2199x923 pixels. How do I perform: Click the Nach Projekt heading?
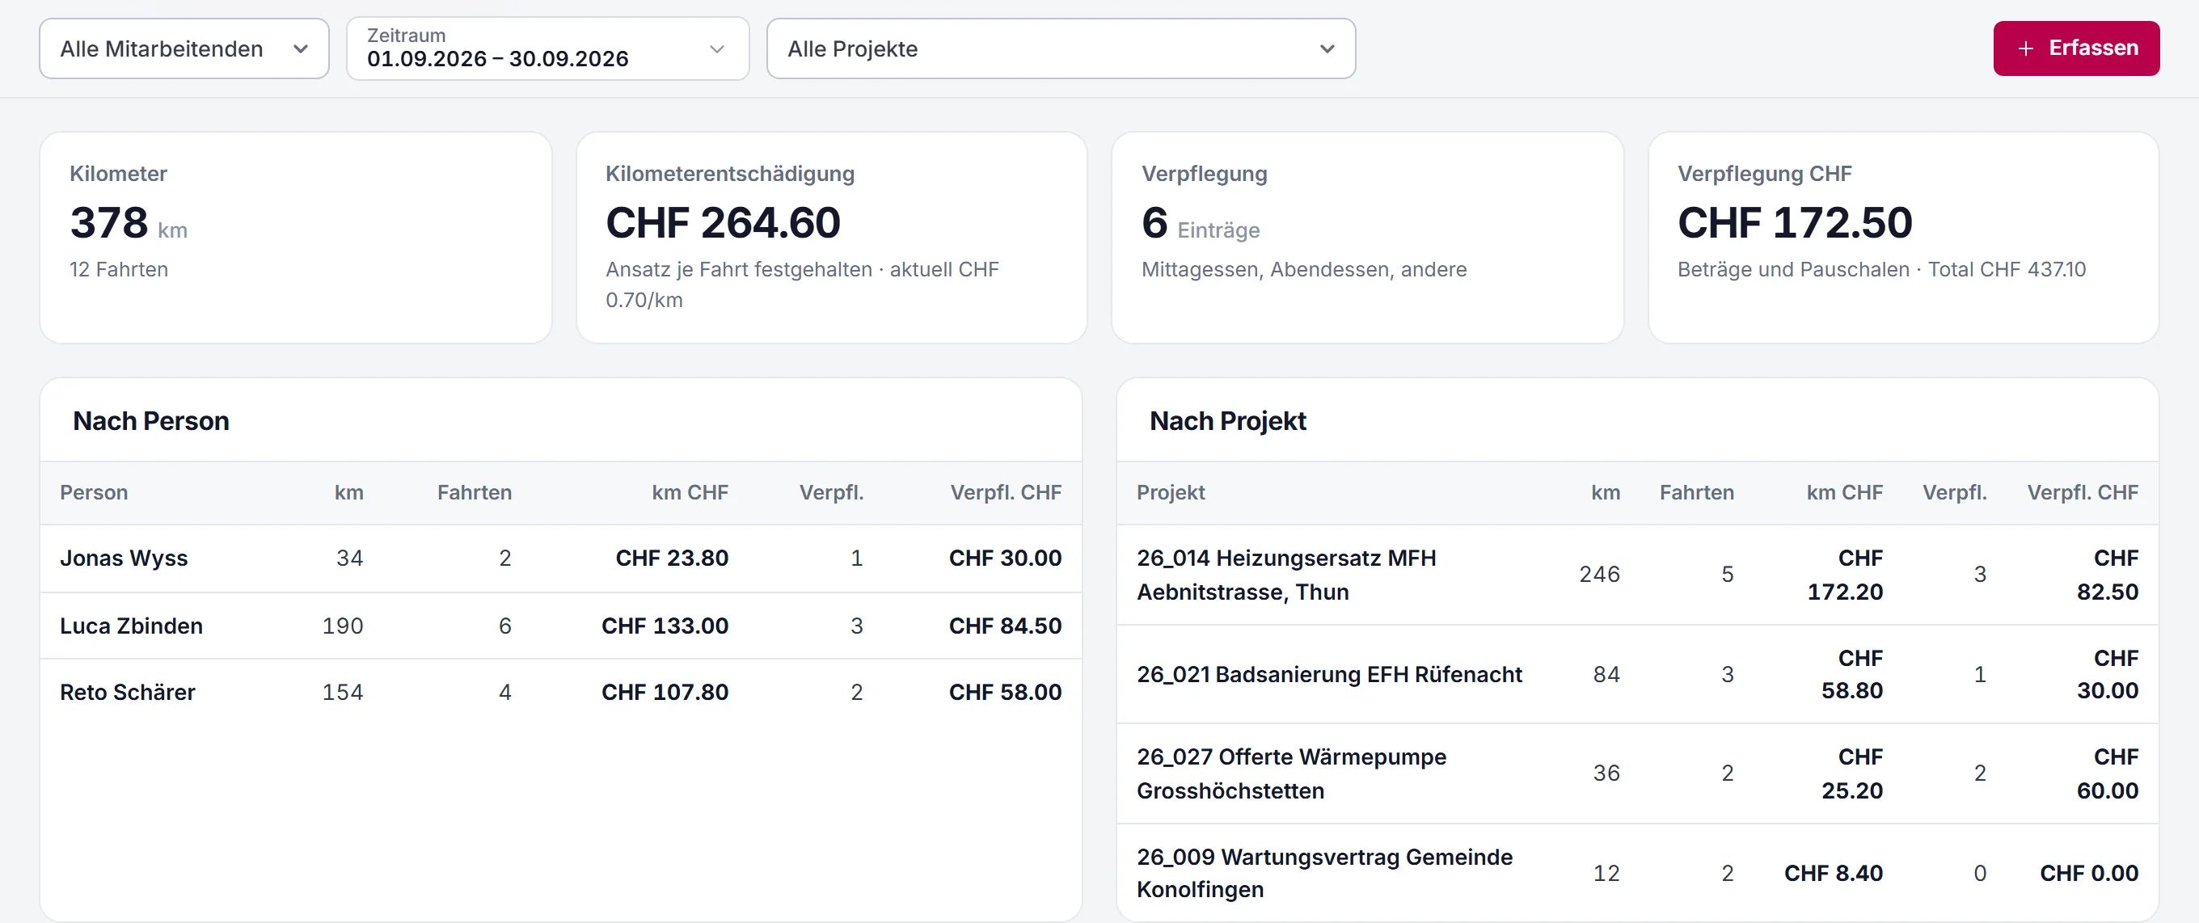[1227, 420]
